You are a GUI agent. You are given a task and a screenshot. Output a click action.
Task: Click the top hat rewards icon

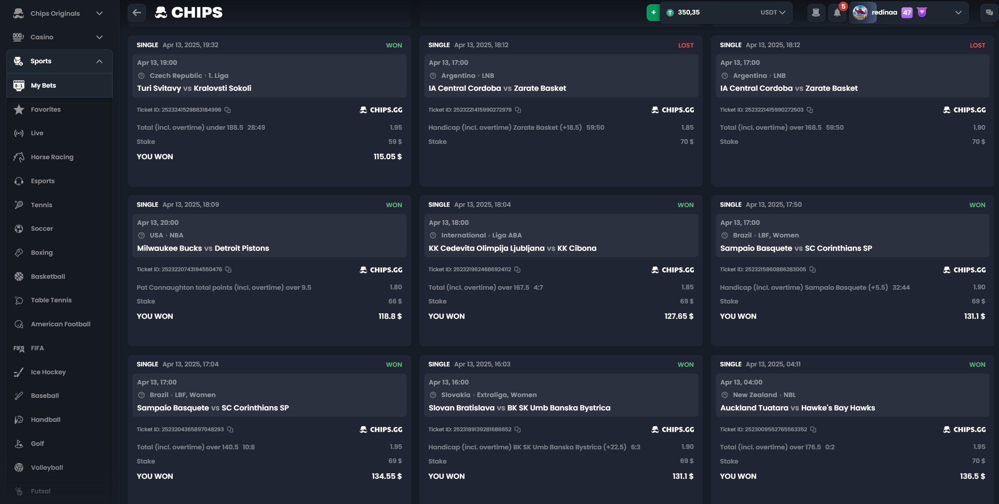coord(816,13)
